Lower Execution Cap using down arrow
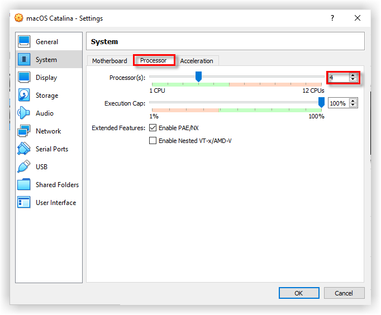Viewport: 381px width, 315px height. point(353,106)
